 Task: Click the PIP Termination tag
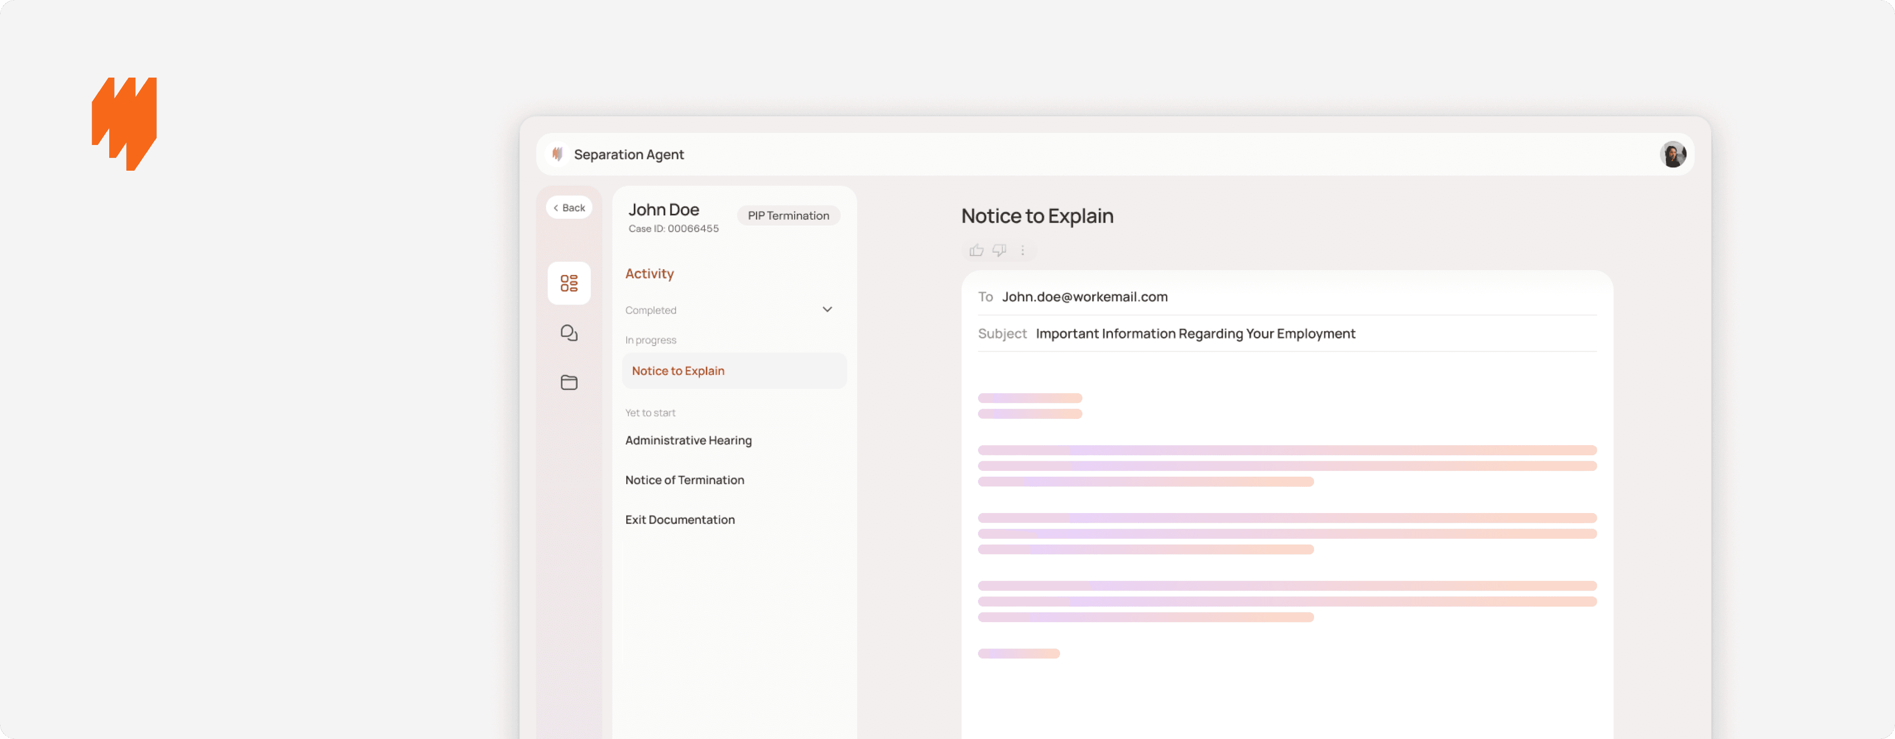pyautogui.click(x=788, y=215)
